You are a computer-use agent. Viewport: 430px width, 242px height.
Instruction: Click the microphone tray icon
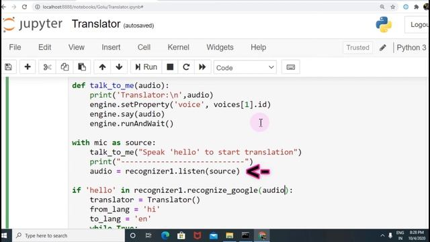tap(390, 236)
